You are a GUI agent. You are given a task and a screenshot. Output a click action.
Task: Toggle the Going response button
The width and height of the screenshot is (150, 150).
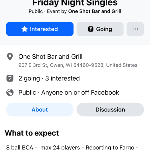point(100,29)
